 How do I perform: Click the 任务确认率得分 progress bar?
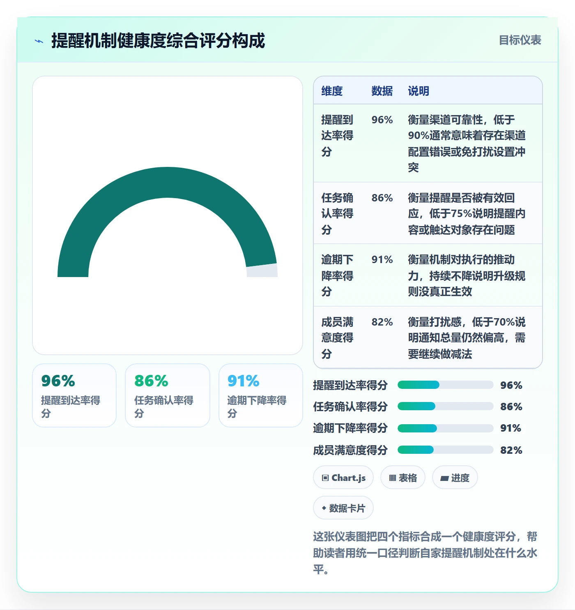coord(445,406)
